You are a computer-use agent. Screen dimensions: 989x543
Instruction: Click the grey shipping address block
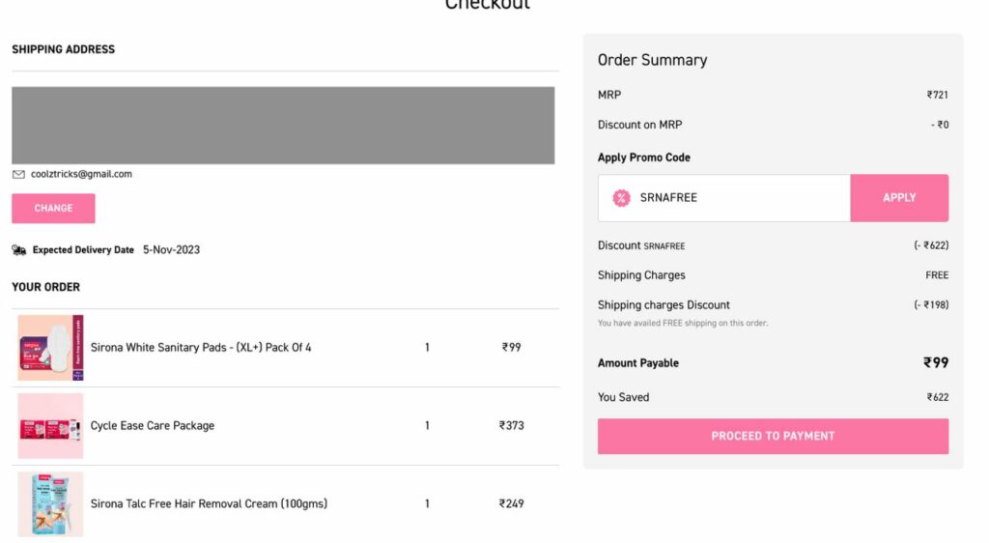[x=283, y=126]
